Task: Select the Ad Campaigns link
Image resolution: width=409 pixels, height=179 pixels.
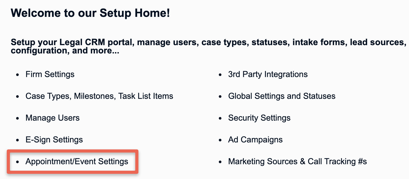Action: 255,140
